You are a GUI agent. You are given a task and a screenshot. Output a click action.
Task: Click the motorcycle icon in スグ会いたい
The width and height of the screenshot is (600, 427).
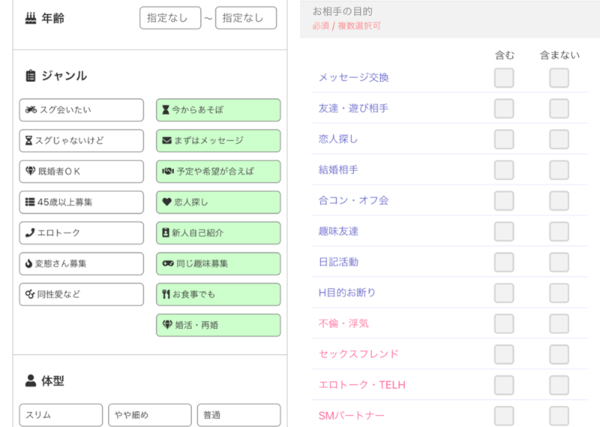(x=31, y=109)
